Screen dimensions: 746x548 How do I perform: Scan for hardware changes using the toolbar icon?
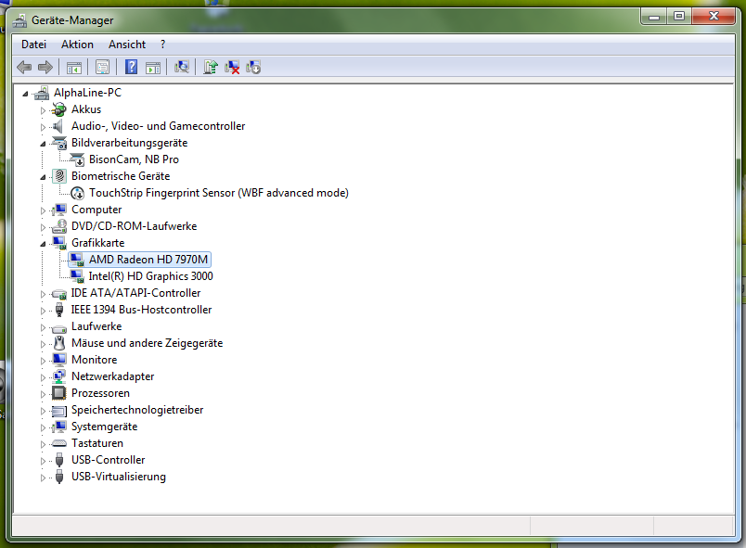tap(181, 67)
